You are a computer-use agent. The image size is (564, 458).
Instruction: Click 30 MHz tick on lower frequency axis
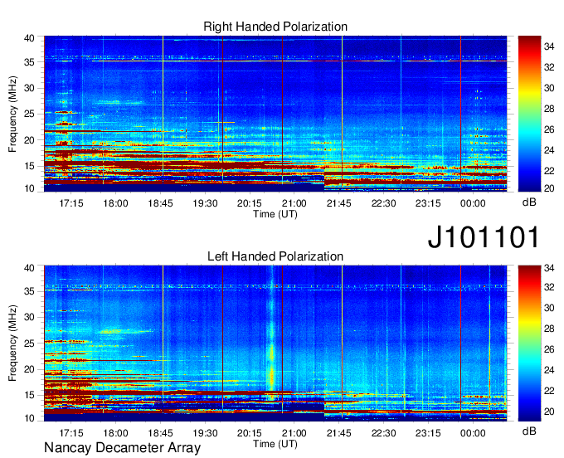pyautogui.click(x=29, y=317)
